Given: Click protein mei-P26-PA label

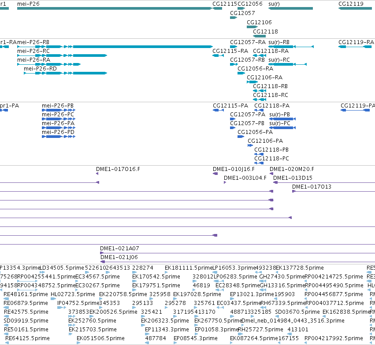Looking at the screenshot, I should click(x=58, y=123).
